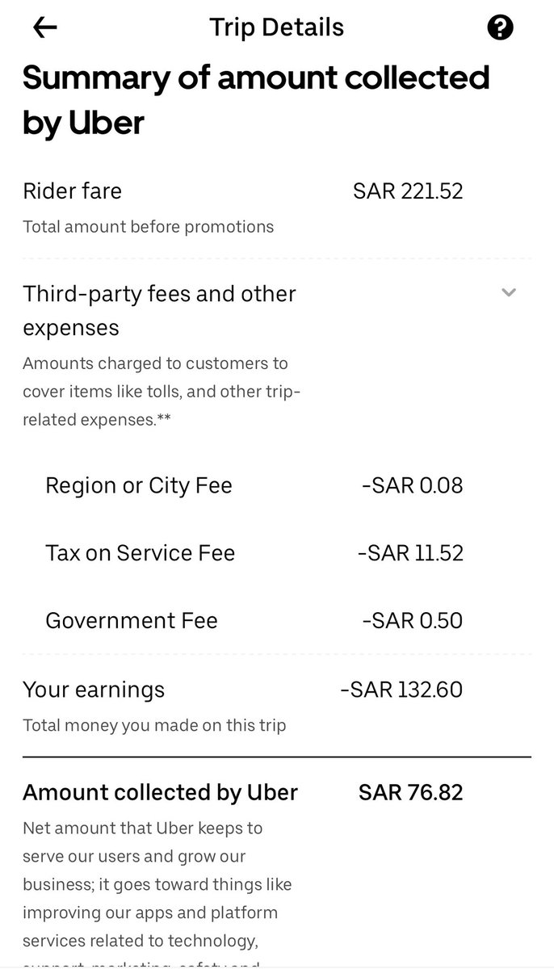This screenshot has width=554, height=969.
Task: Select Third-party fees and other expenses heading
Action: [x=160, y=310]
